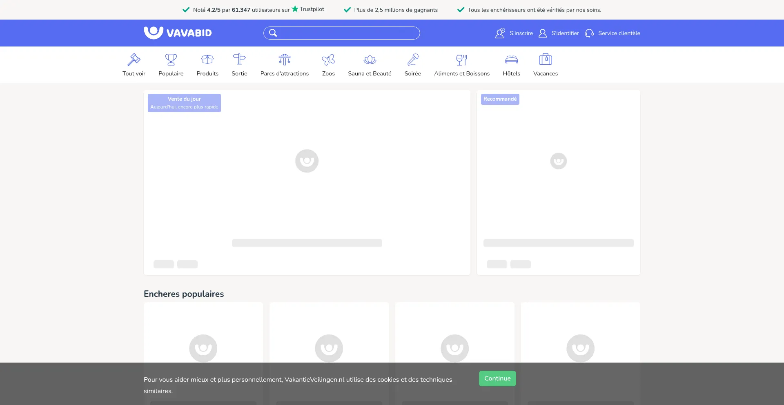
Task: Select the Hôtels category label
Action: pos(511,73)
